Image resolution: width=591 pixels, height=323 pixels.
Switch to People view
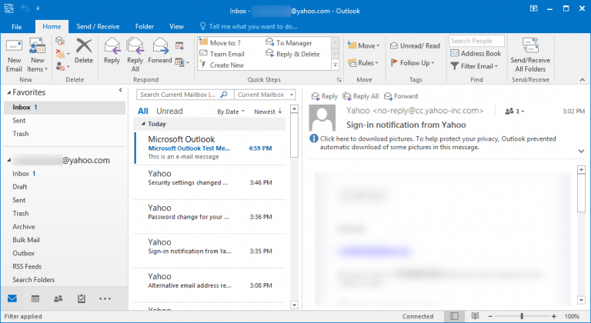(x=58, y=299)
